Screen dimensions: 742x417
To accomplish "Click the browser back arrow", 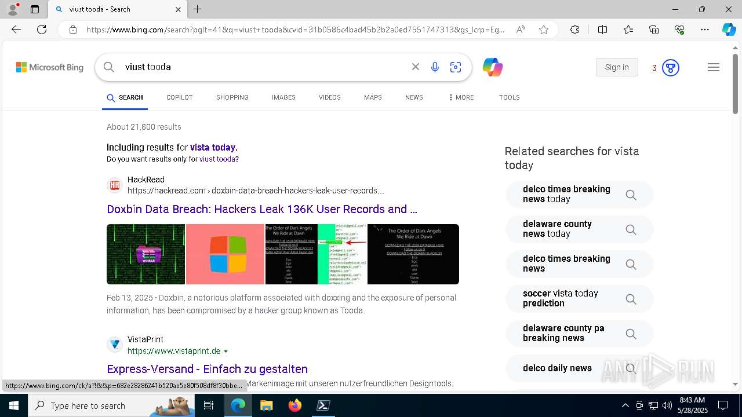I will 16,30.
